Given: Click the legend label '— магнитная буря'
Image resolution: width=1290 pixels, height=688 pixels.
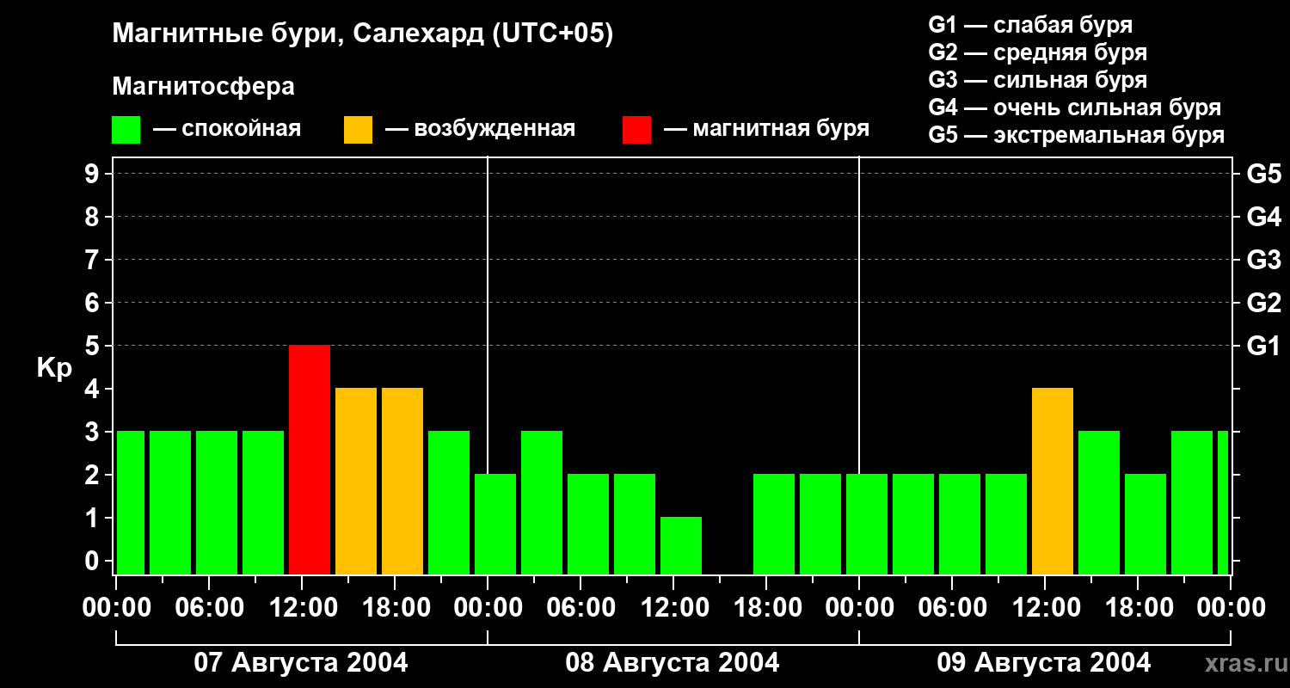Looking at the screenshot, I should [766, 129].
